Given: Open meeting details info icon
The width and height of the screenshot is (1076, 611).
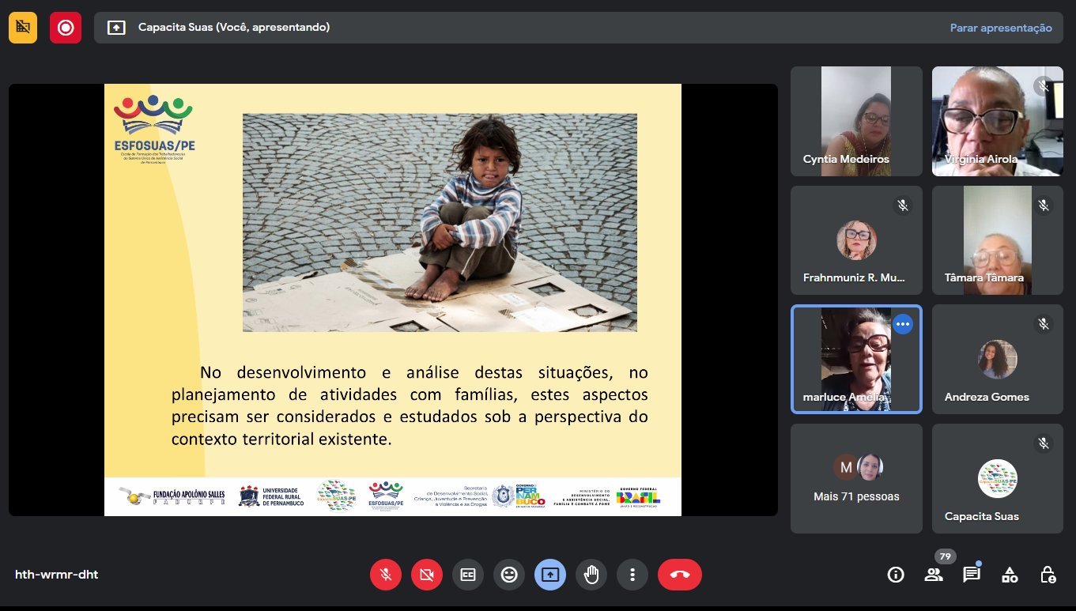Looking at the screenshot, I should pos(896,575).
